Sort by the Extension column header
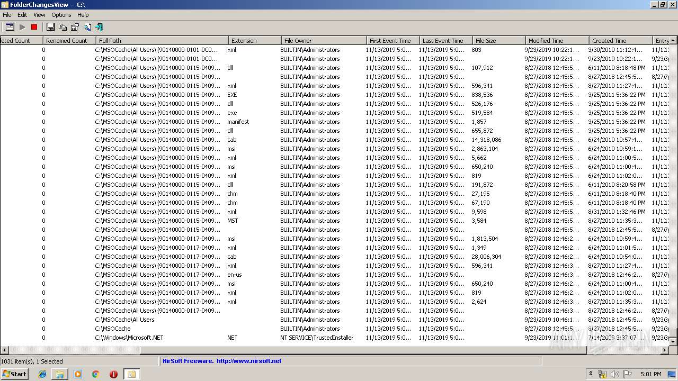Screen dimensions: 678x381 click(x=255, y=40)
